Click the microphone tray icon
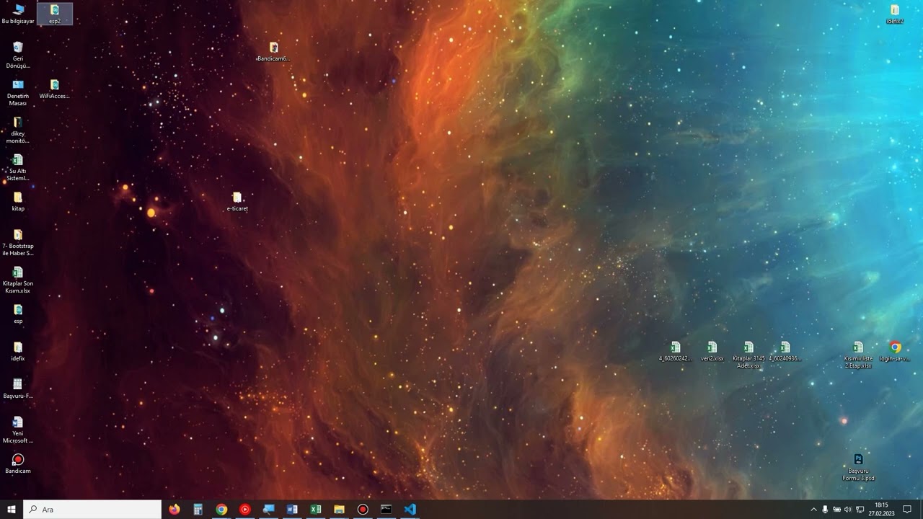The width and height of the screenshot is (923, 519). click(825, 510)
